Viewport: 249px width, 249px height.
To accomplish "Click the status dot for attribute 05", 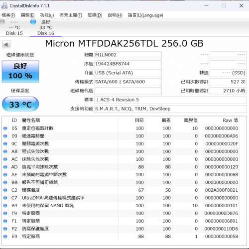I will (x=5, y=128).
